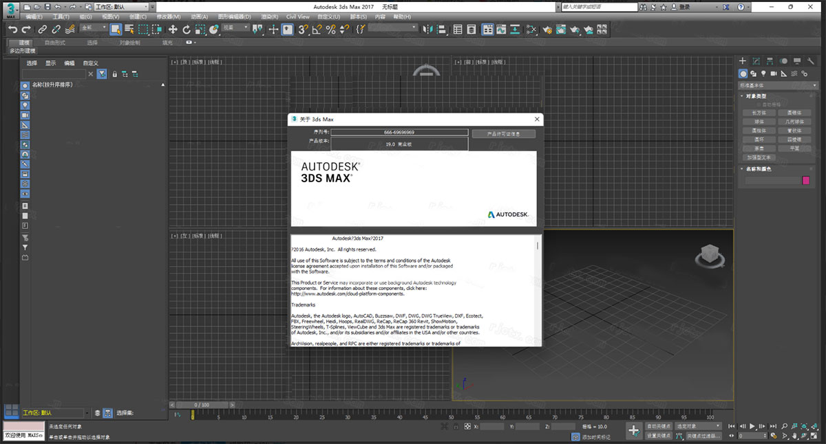Screen dimensions: 826x444
Task: Open the Utilities panel wrench icon
Action: [812, 61]
